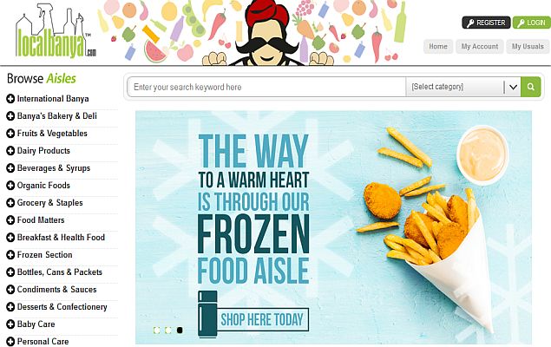
Task: Click the mustached mascot with red turban
Action: click(x=268, y=33)
